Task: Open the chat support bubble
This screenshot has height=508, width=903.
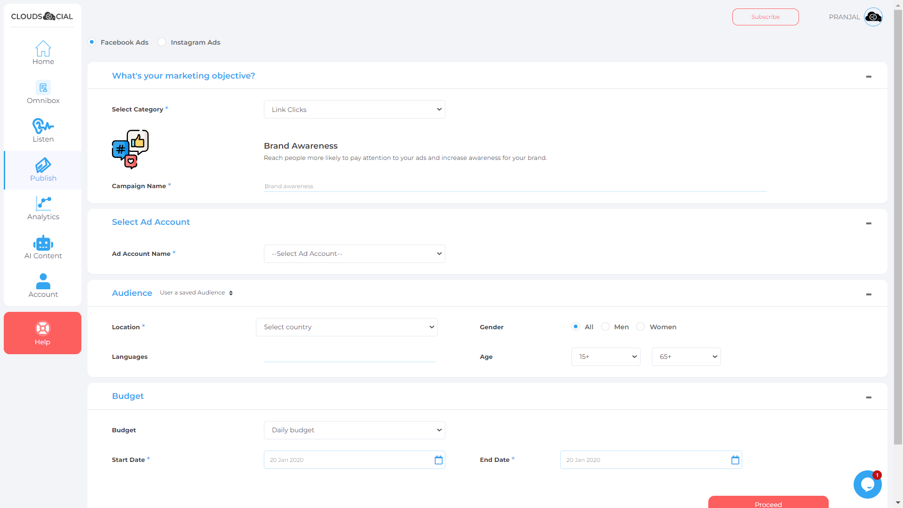Action: pos(867,484)
